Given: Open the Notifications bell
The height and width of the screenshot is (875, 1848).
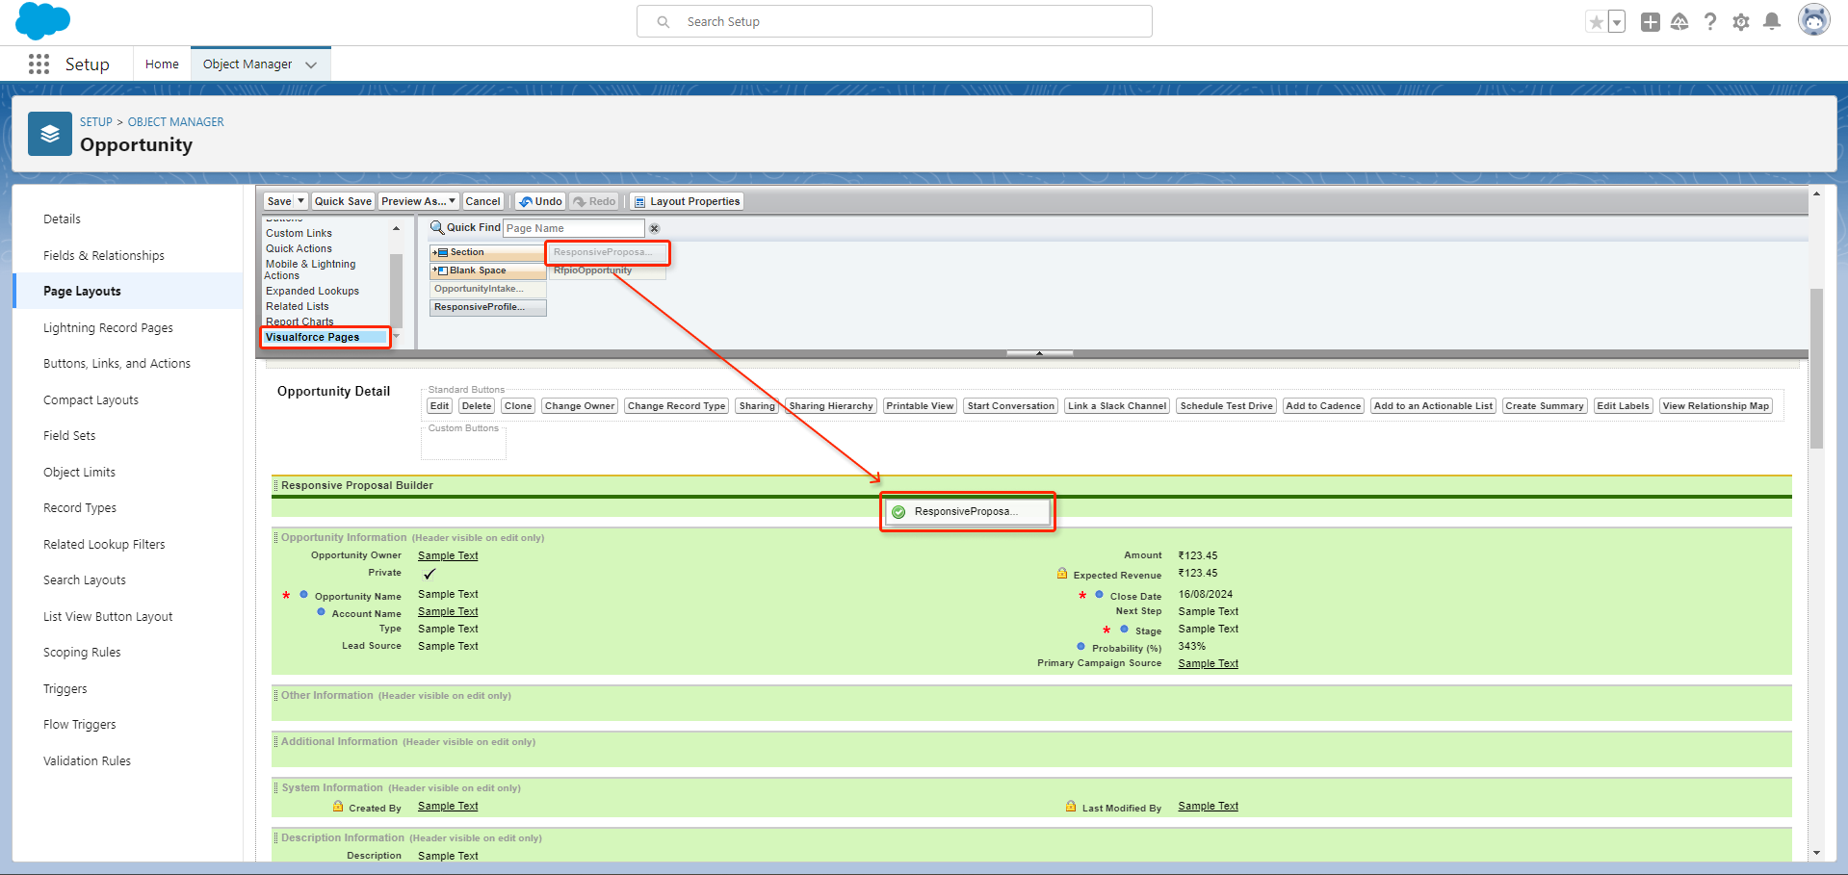Looking at the screenshot, I should tap(1772, 22).
